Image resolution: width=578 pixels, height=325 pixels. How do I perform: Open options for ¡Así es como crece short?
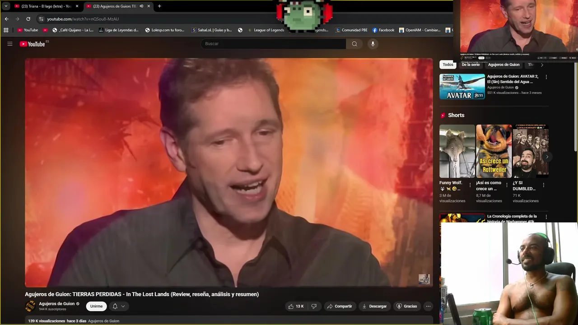click(x=507, y=185)
